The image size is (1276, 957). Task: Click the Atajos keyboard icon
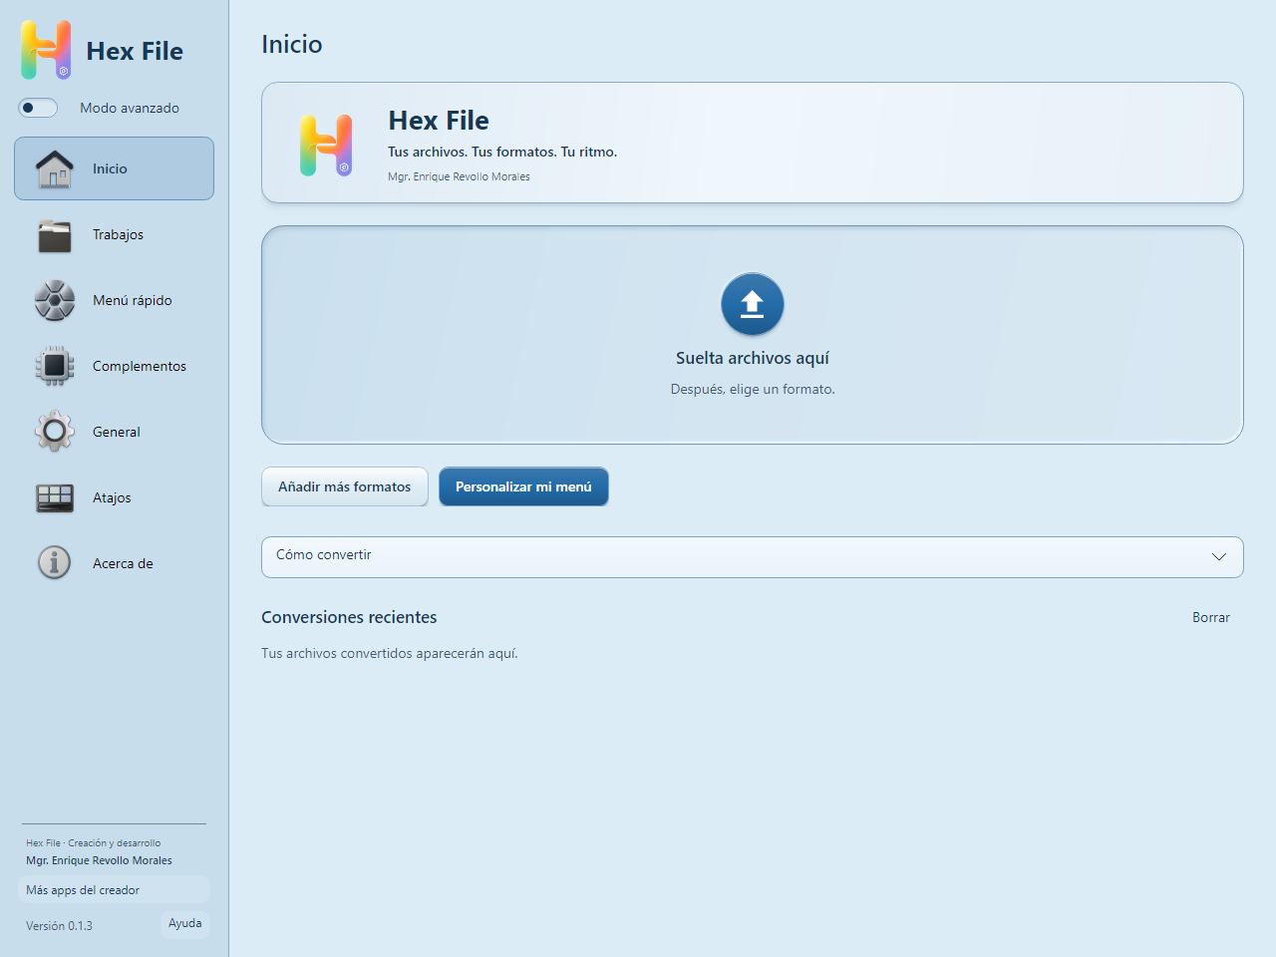[55, 497]
